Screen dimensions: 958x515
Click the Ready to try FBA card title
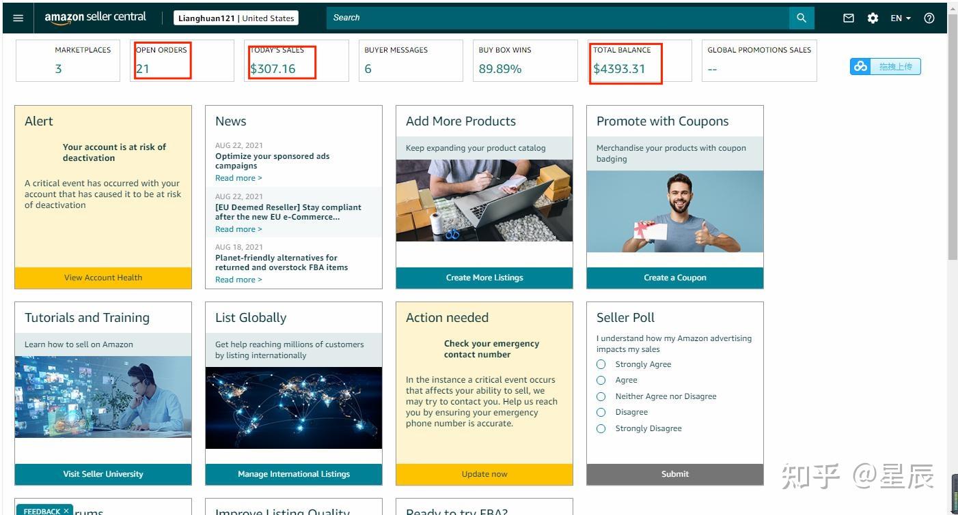coord(456,511)
